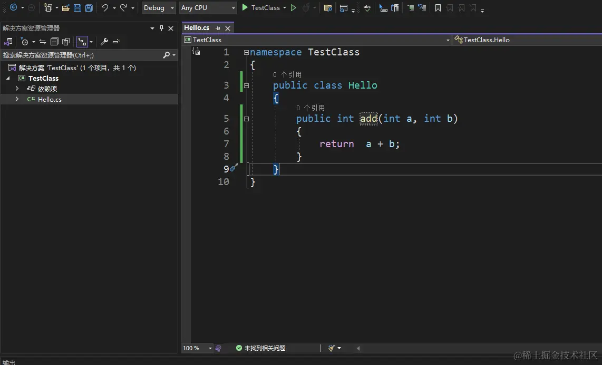
Task: Click the 0 个引用 link above class Hello
Action: pos(287,74)
